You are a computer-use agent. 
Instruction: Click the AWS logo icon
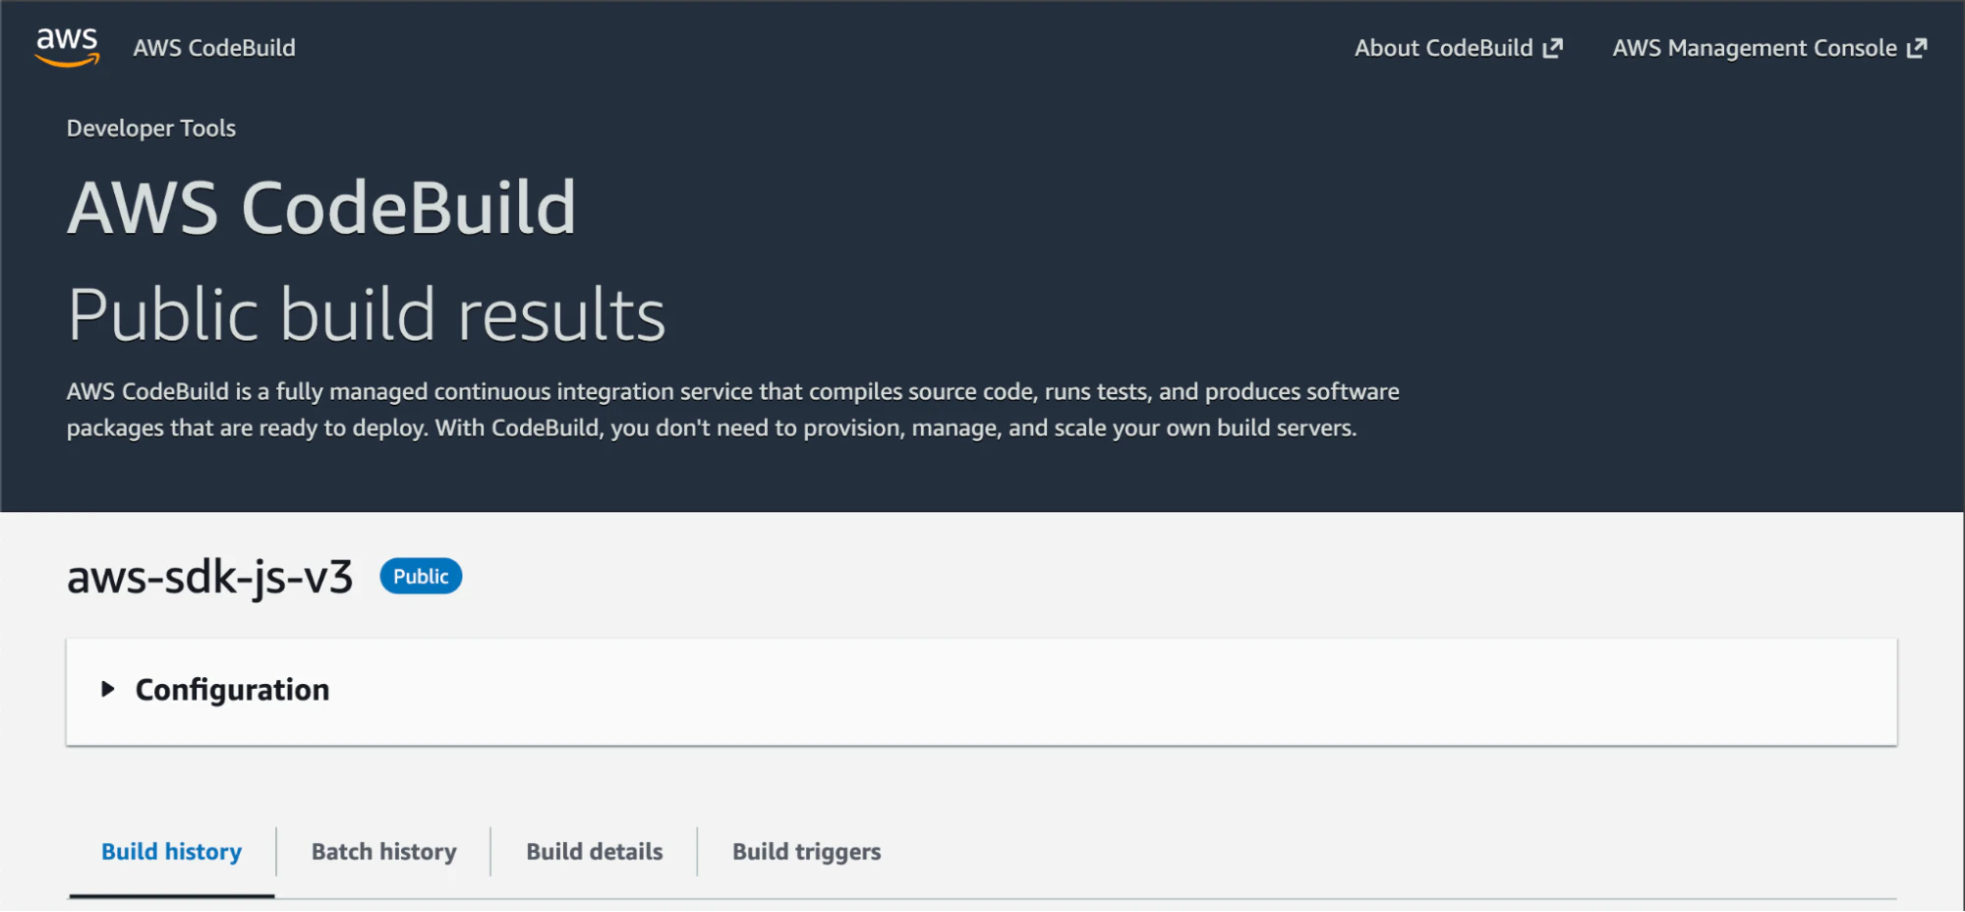[x=67, y=47]
